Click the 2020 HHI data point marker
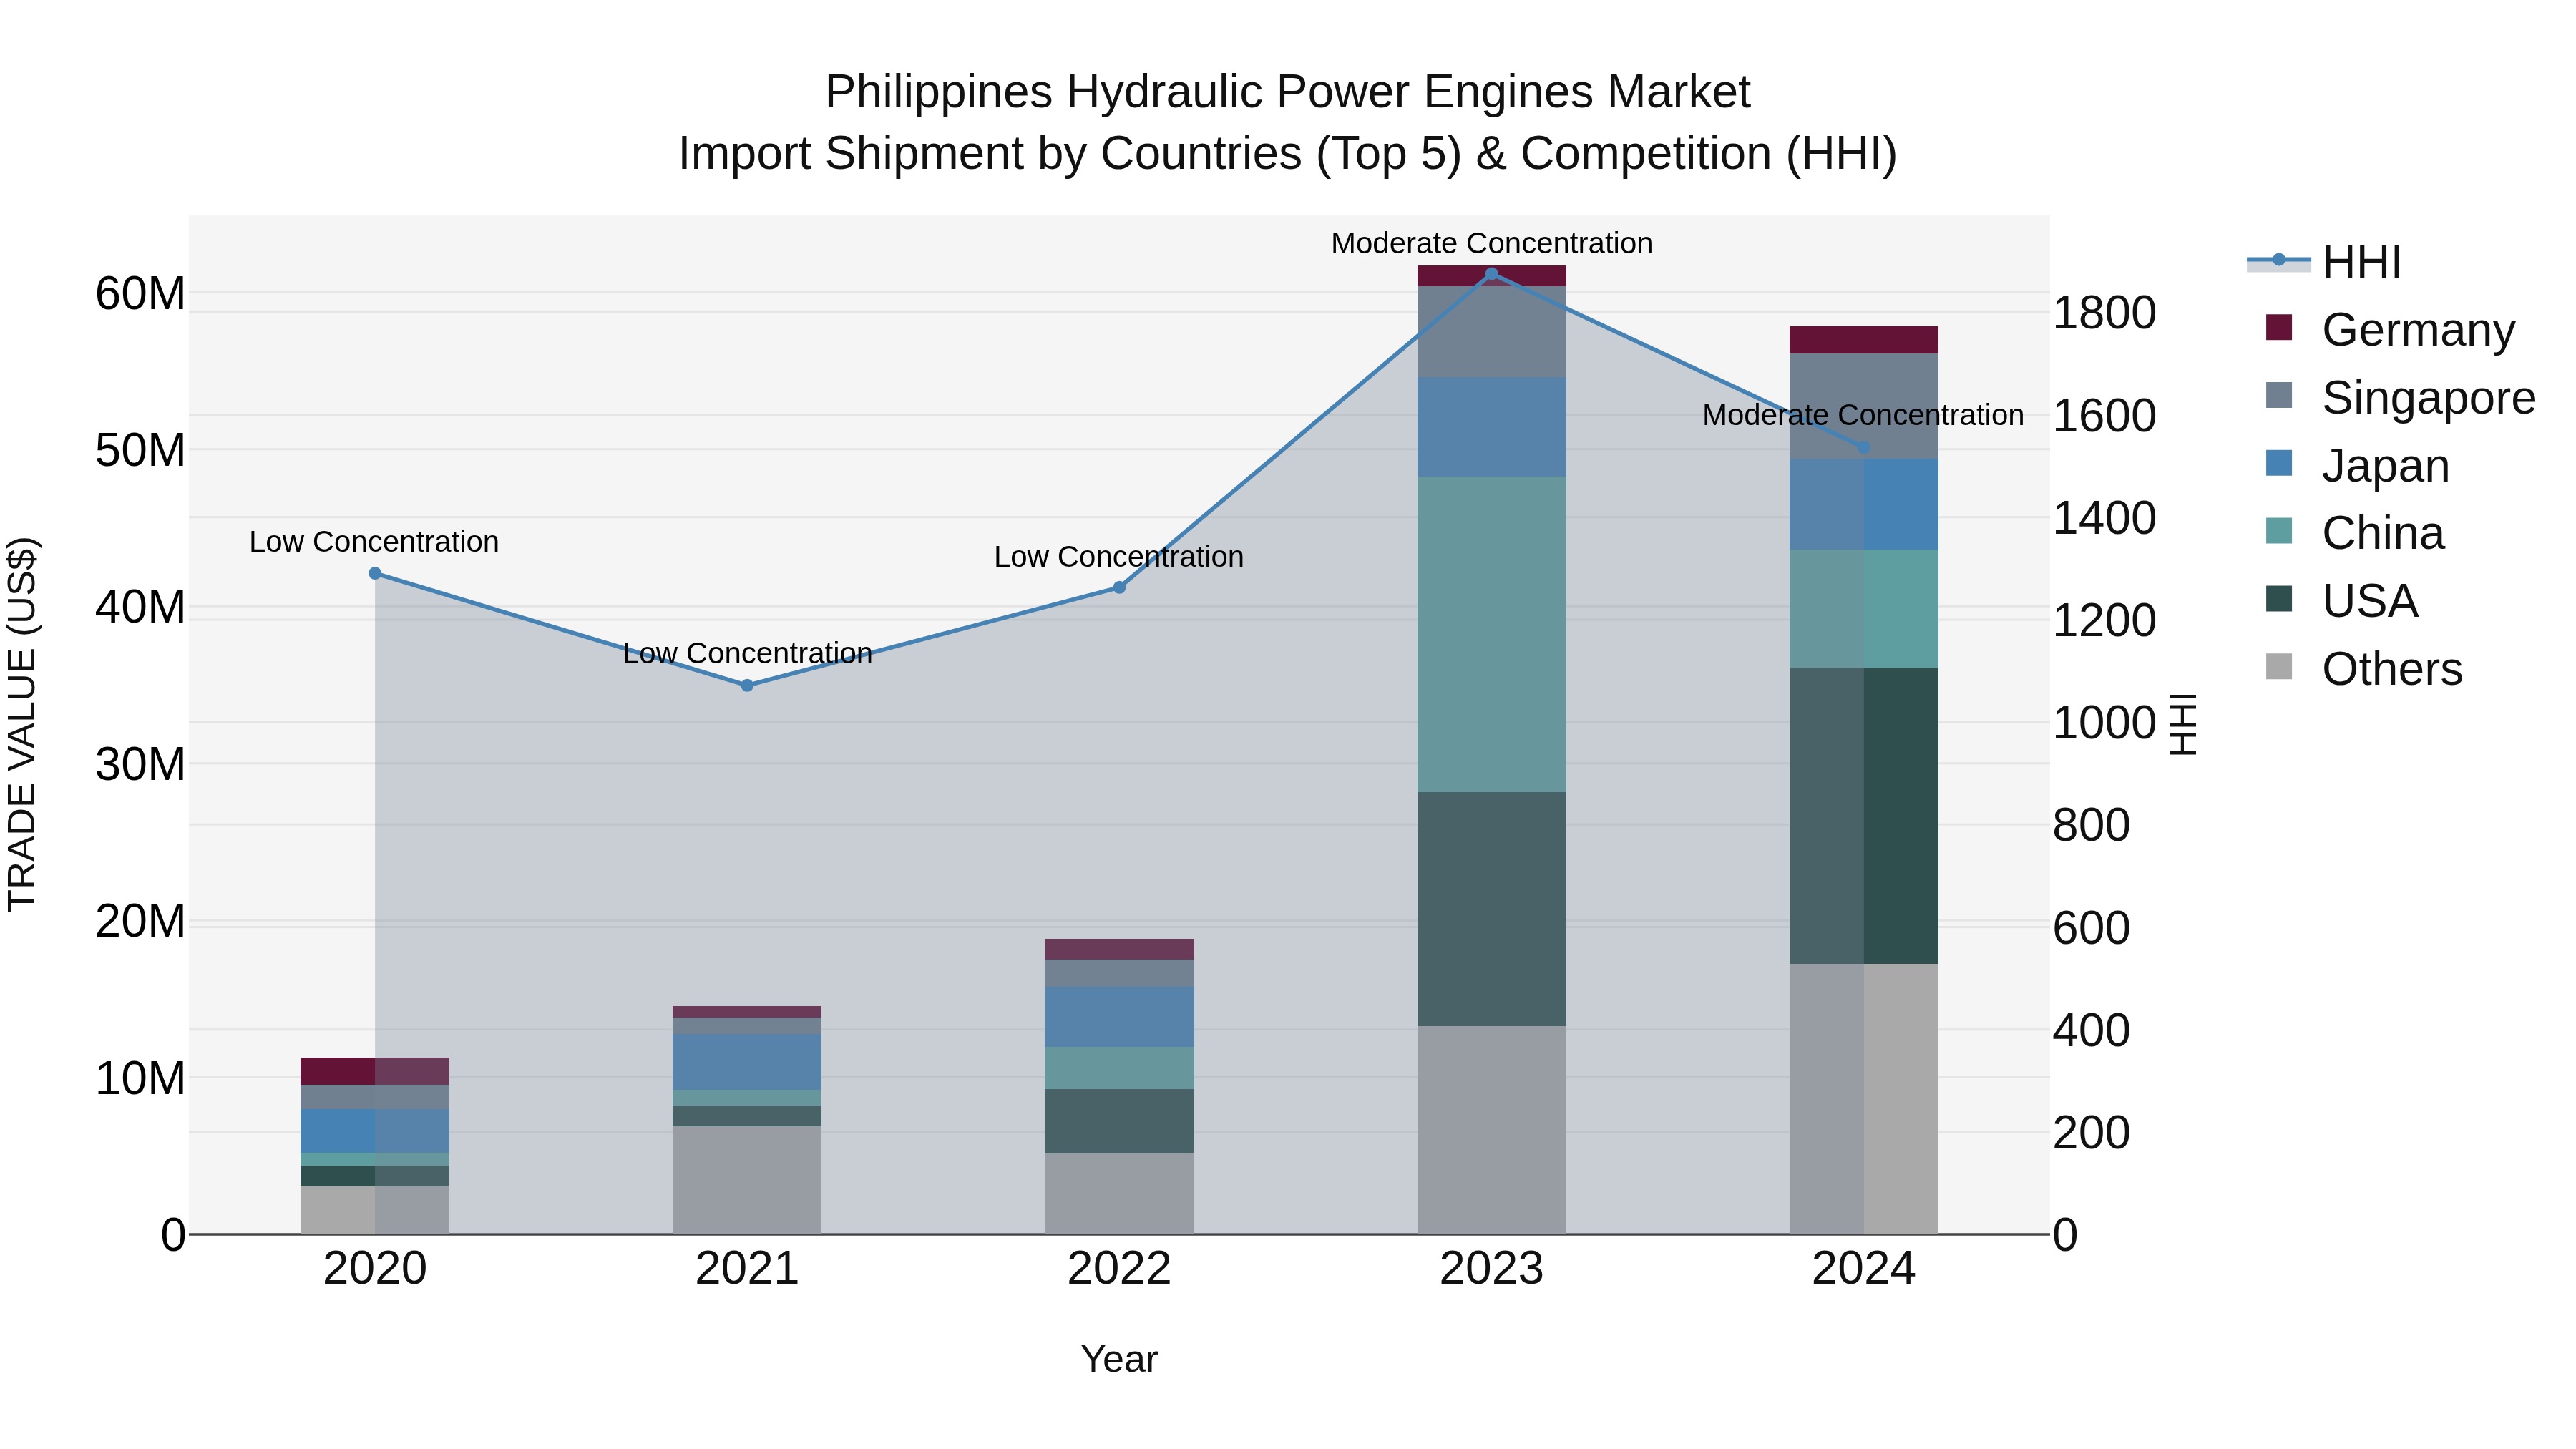2576x1449 pixels. coord(375,573)
